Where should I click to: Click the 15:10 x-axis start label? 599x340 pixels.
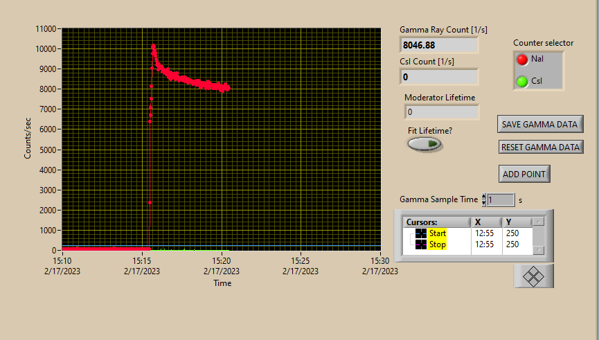[62, 260]
